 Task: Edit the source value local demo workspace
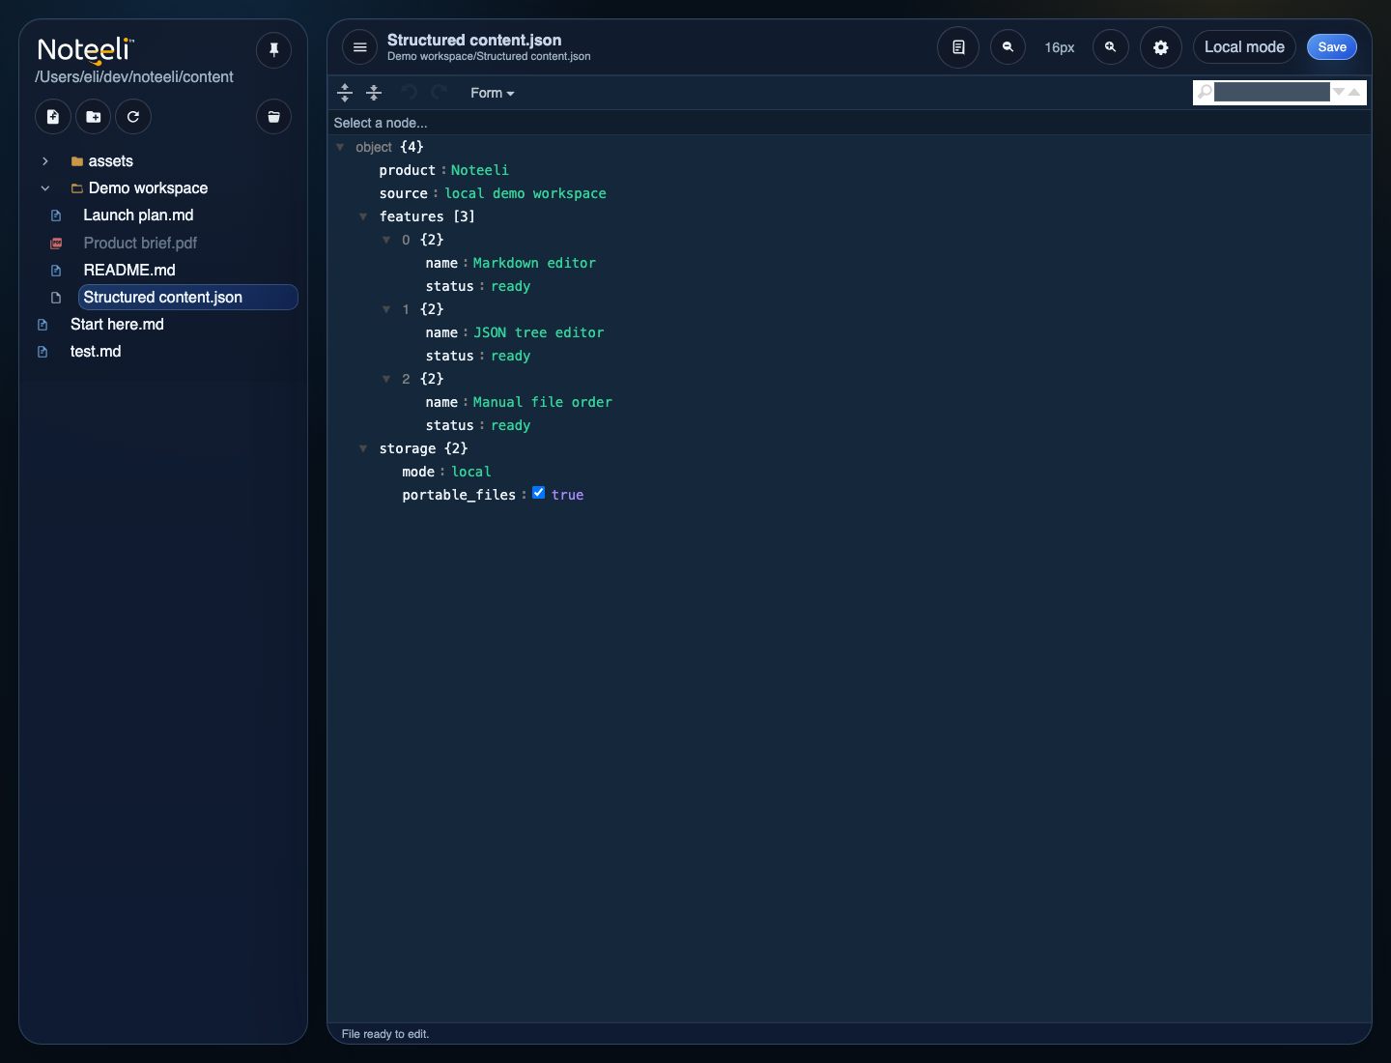[525, 193]
